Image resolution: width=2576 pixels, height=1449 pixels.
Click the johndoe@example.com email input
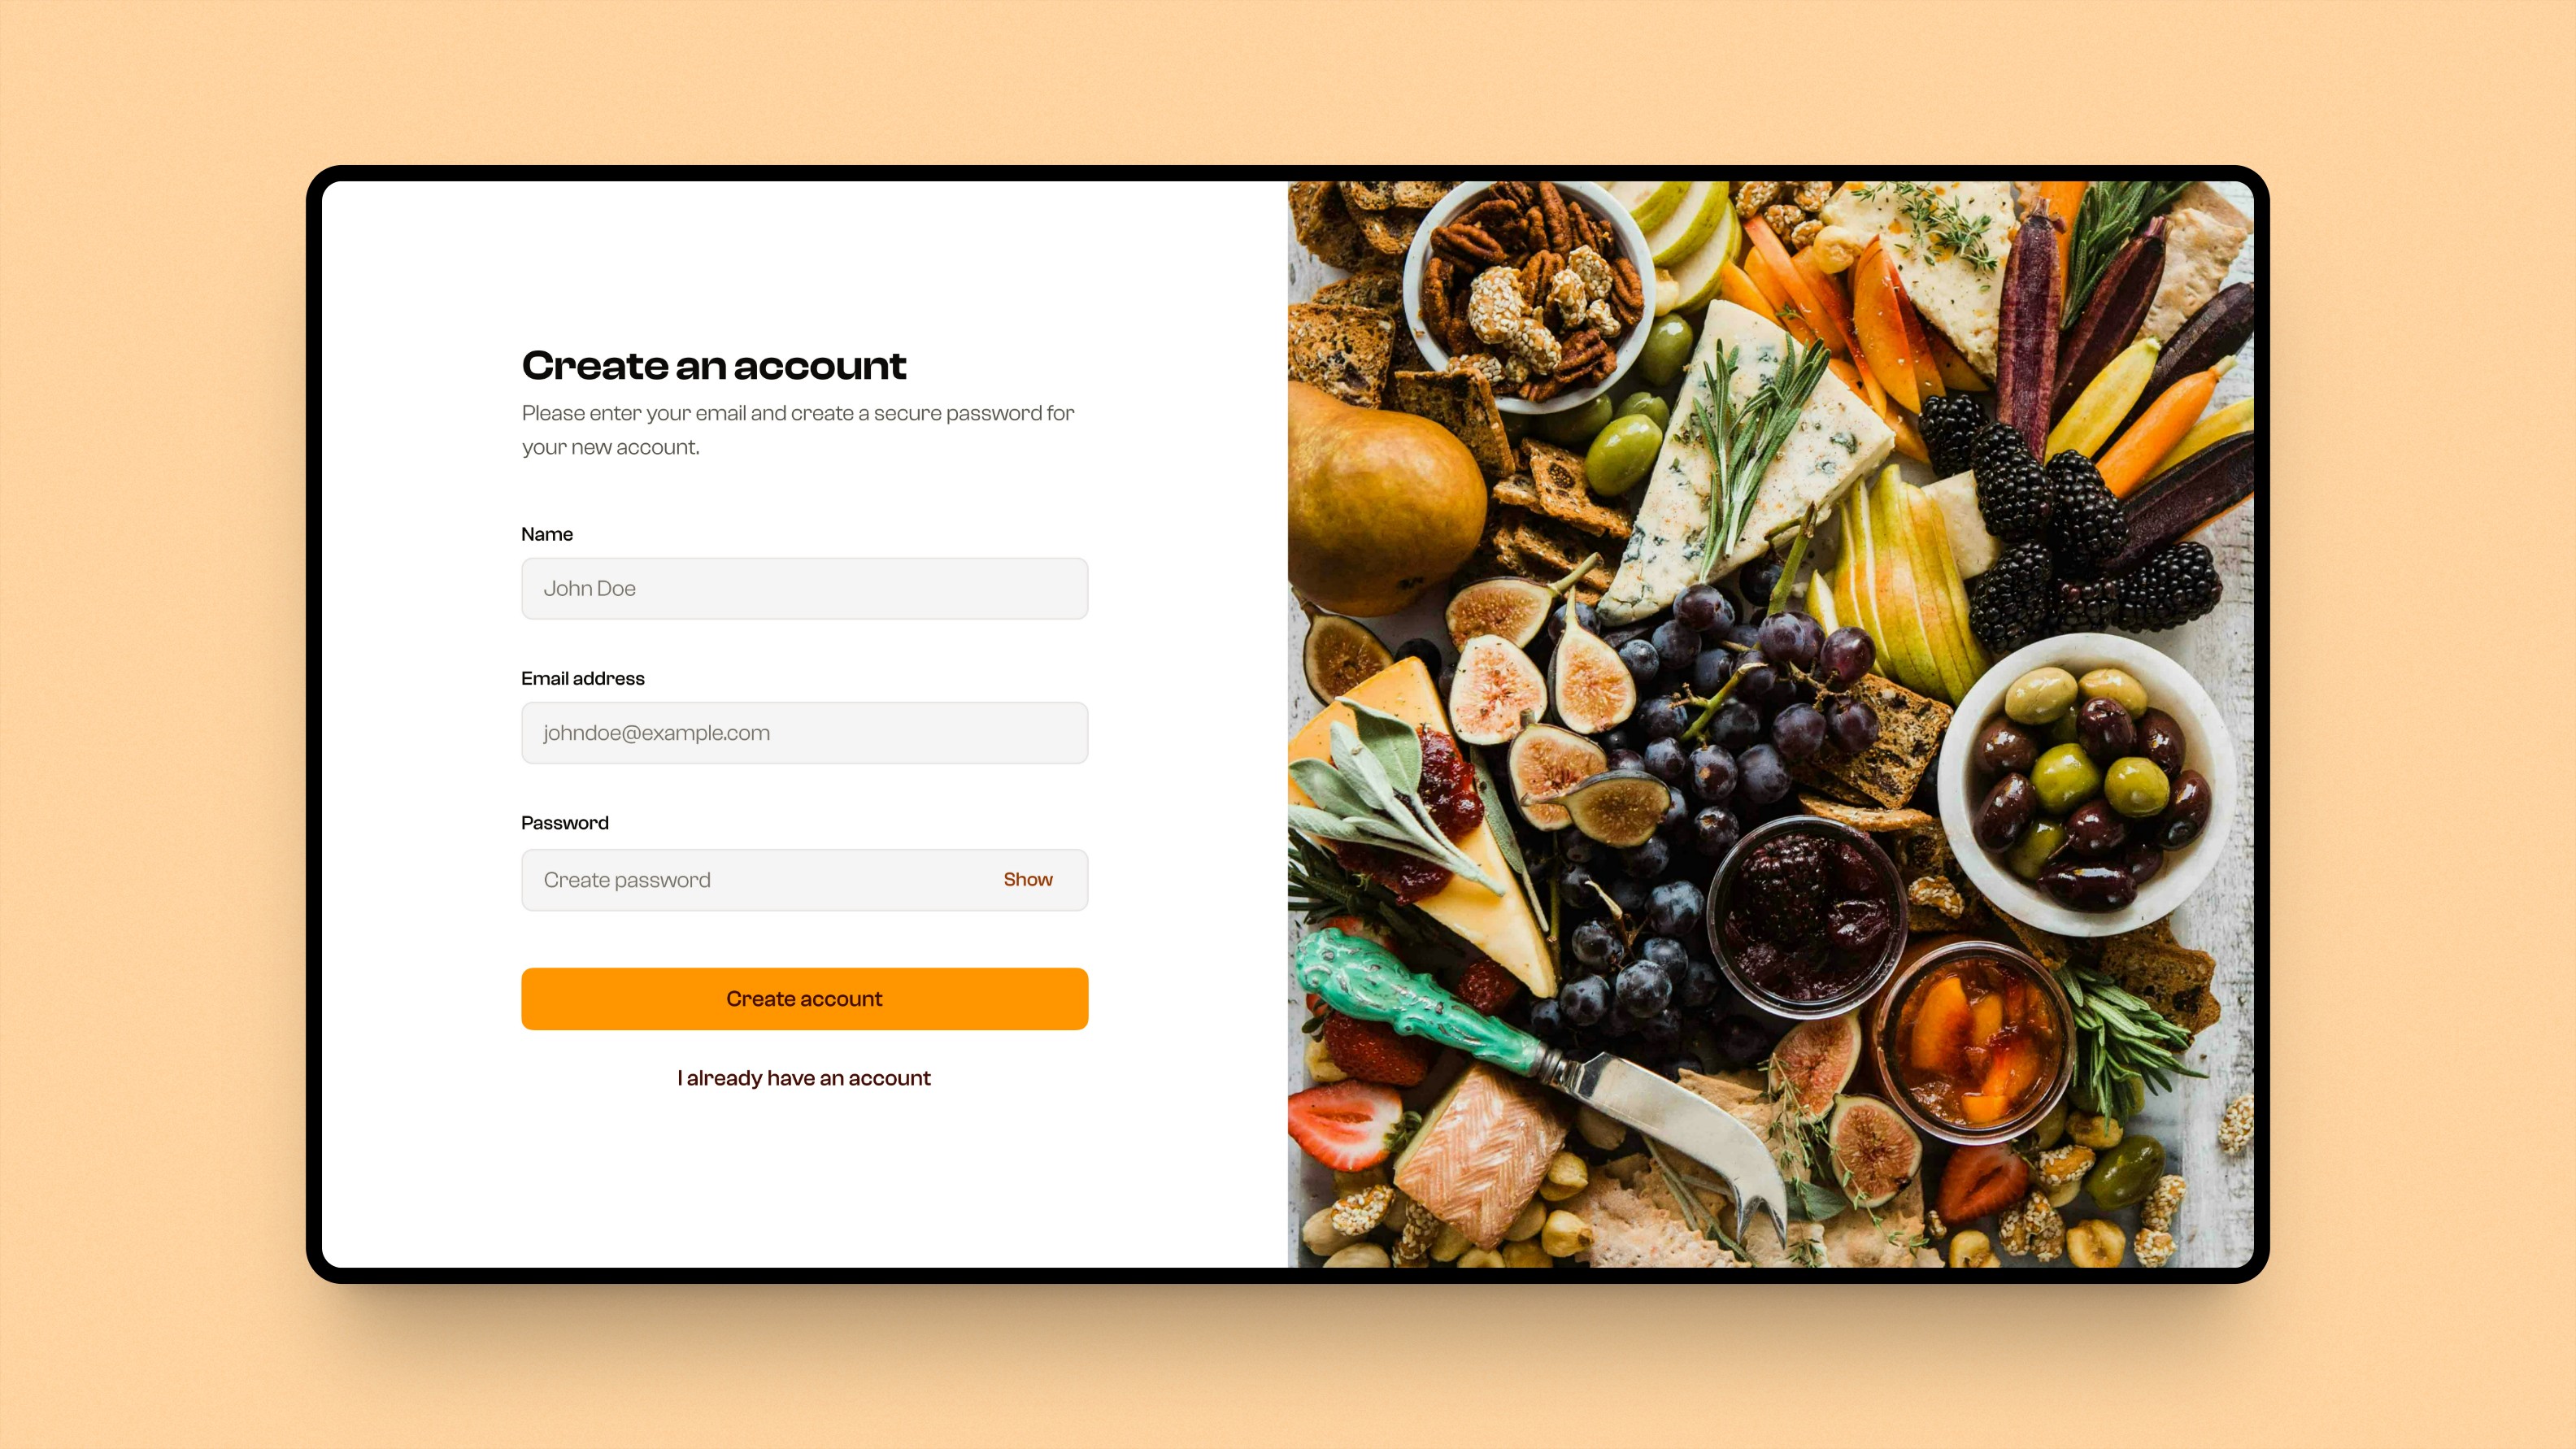tap(804, 732)
